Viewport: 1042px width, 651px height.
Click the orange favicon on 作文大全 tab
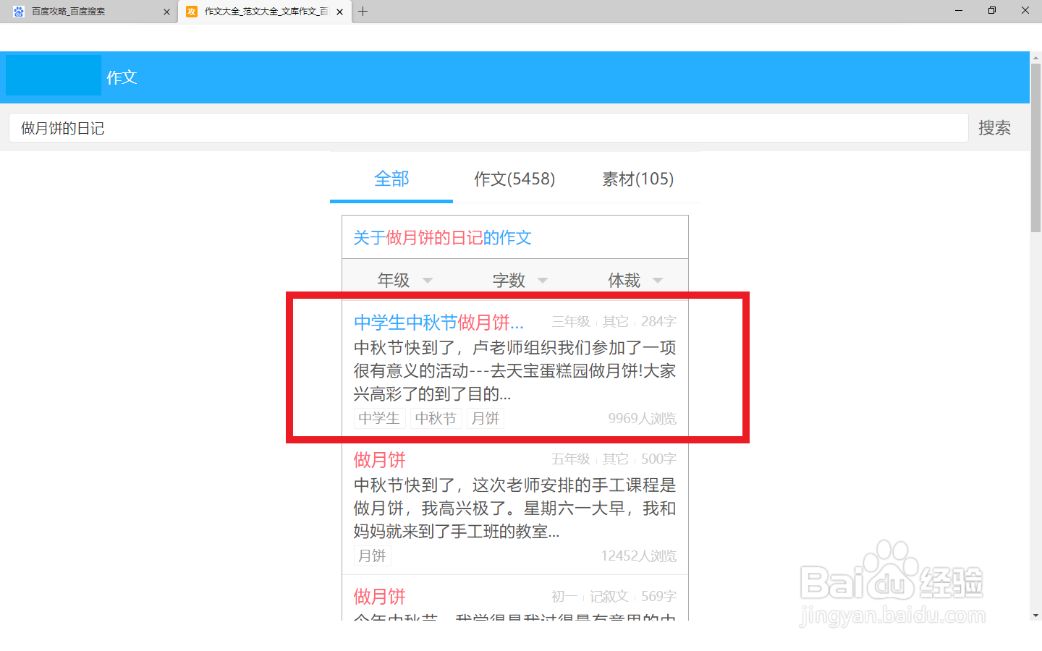point(192,12)
